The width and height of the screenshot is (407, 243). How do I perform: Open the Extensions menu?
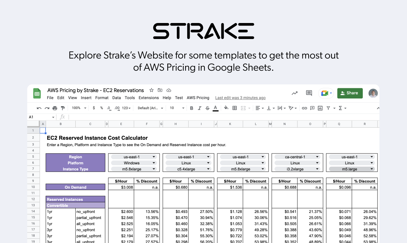tap(149, 98)
